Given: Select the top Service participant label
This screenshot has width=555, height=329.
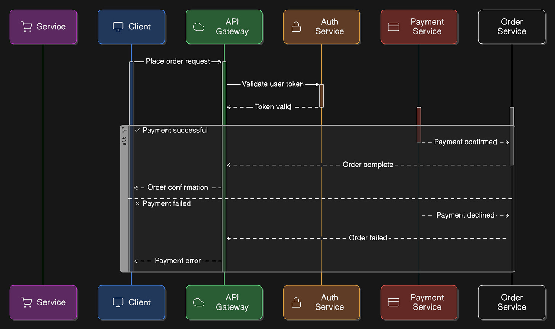Looking at the screenshot, I should click(x=51, y=27).
